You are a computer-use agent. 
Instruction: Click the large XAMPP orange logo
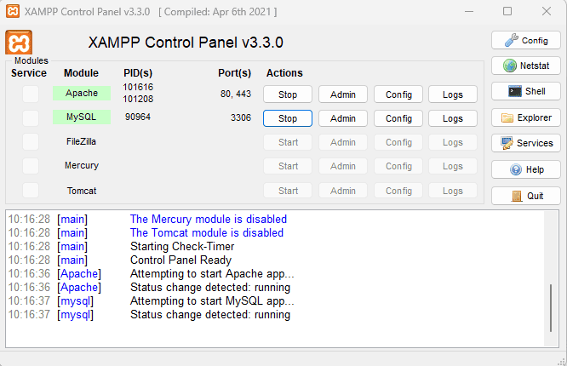click(x=19, y=43)
